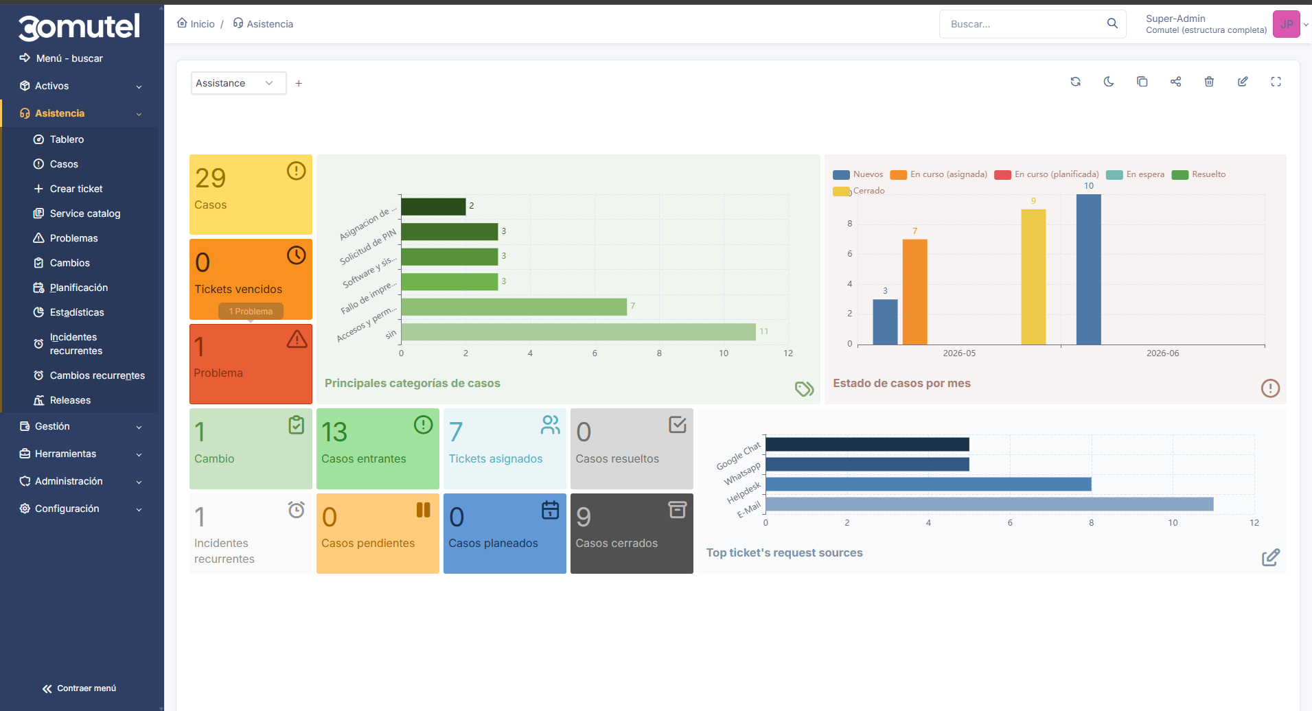Go to Inicio breadcrumb
This screenshot has width=1312, height=711.
[x=196, y=23]
